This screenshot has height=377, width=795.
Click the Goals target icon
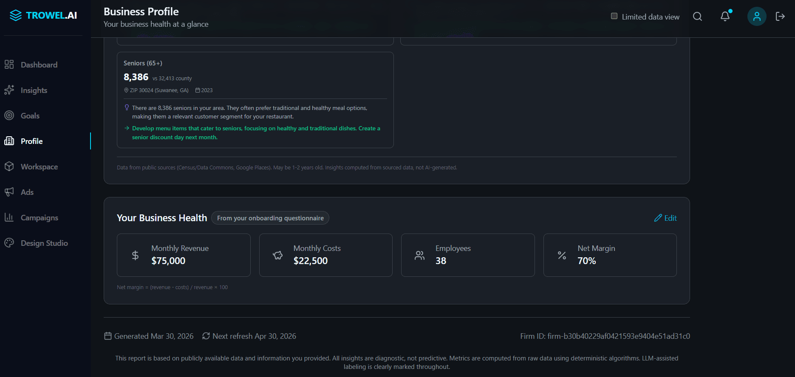[x=9, y=115]
